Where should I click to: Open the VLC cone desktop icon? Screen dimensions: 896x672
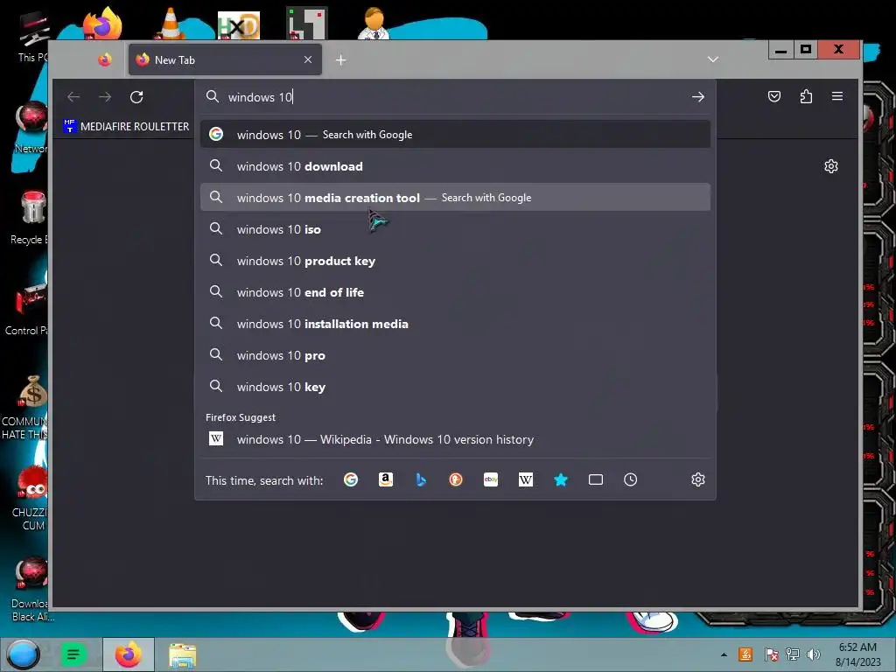[171, 24]
